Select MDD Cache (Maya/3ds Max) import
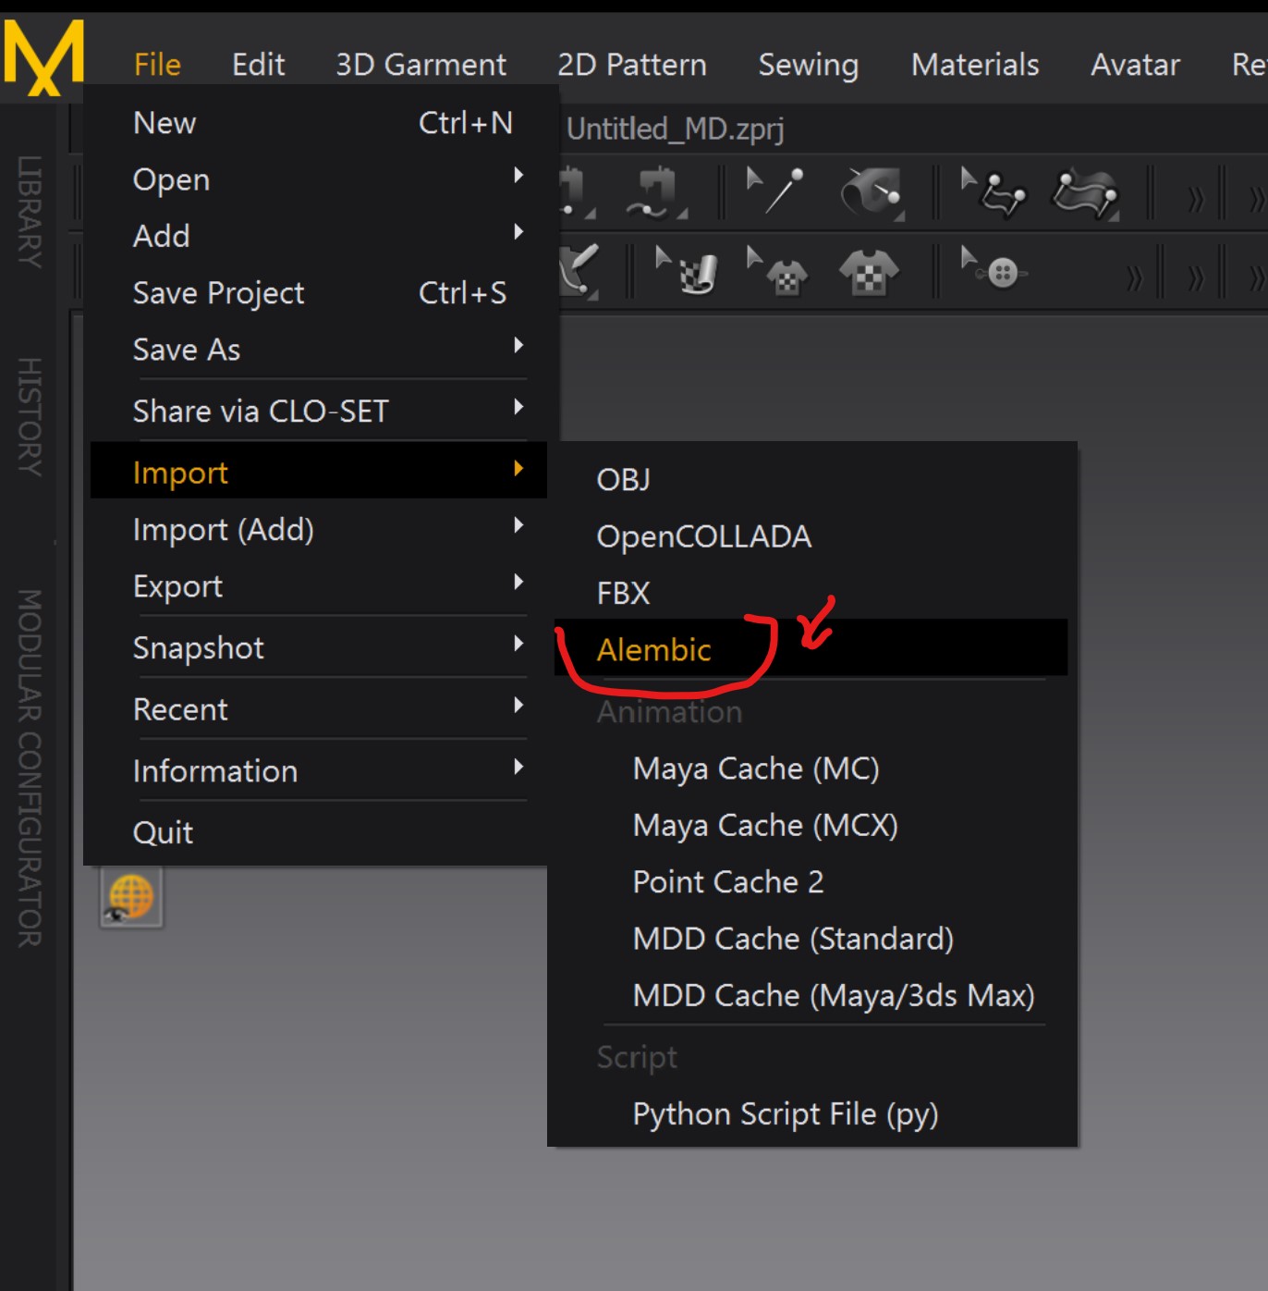 (811, 995)
